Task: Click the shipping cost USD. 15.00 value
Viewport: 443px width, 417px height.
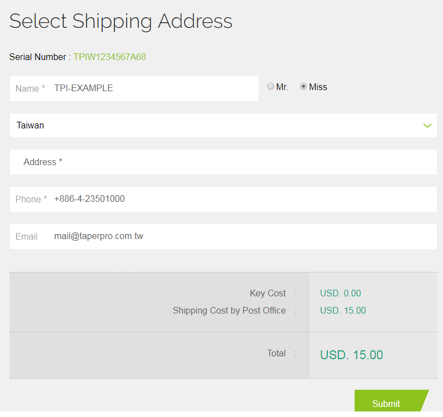Action: coord(342,311)
